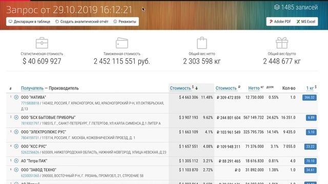Export to MS Excel
This screenshot has height=184, width=328.
tap(306, 21)
